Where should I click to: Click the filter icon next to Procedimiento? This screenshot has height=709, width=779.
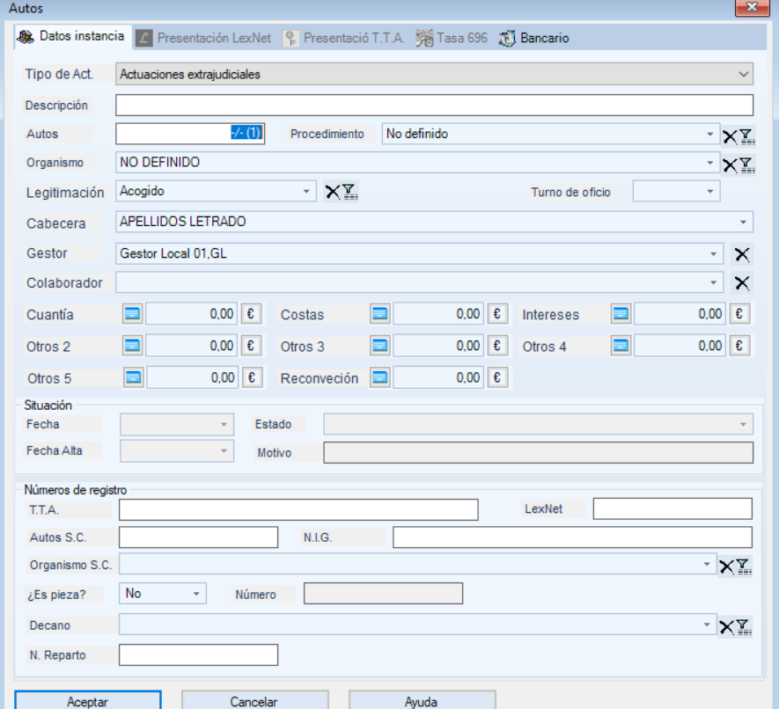(746, 135)
